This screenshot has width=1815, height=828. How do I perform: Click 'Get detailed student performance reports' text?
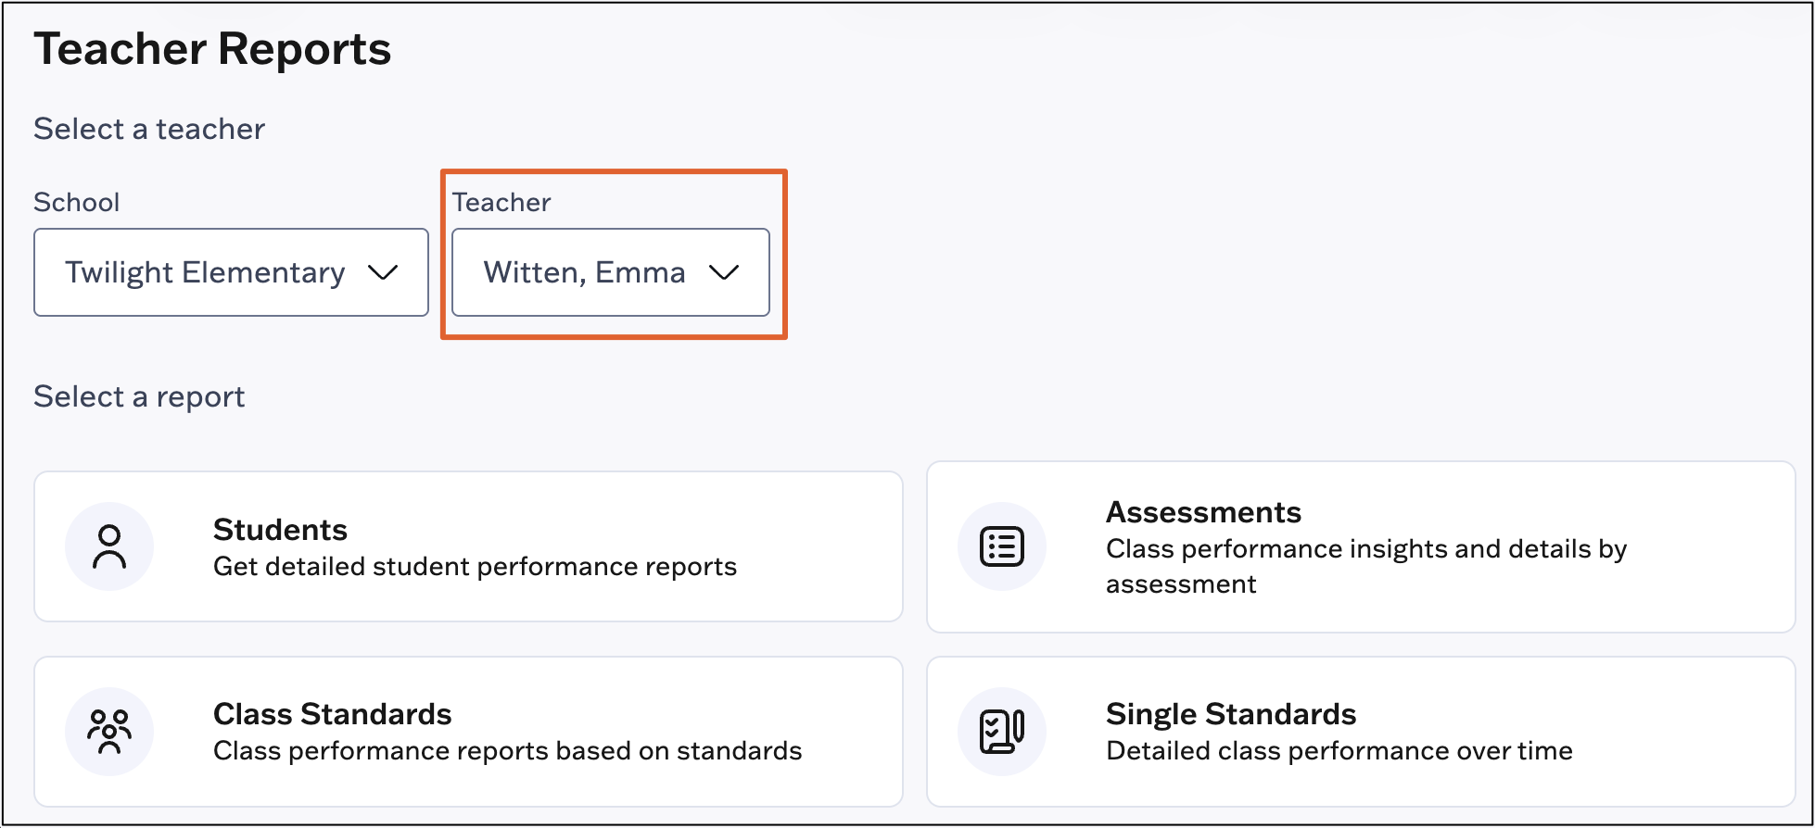[x=475, y=567]
